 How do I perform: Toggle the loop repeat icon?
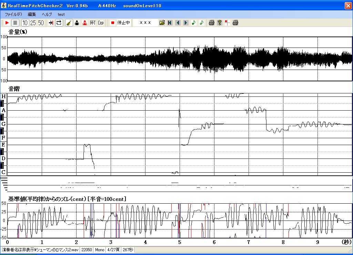(59, 23)
